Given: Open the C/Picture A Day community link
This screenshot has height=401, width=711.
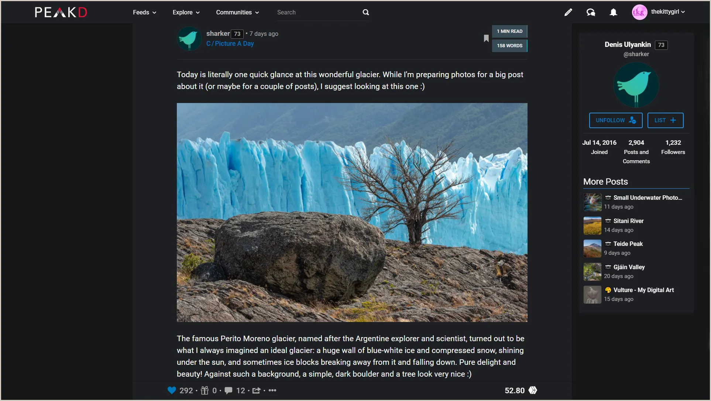Looking at the screenshot, I should coord(230,44).
